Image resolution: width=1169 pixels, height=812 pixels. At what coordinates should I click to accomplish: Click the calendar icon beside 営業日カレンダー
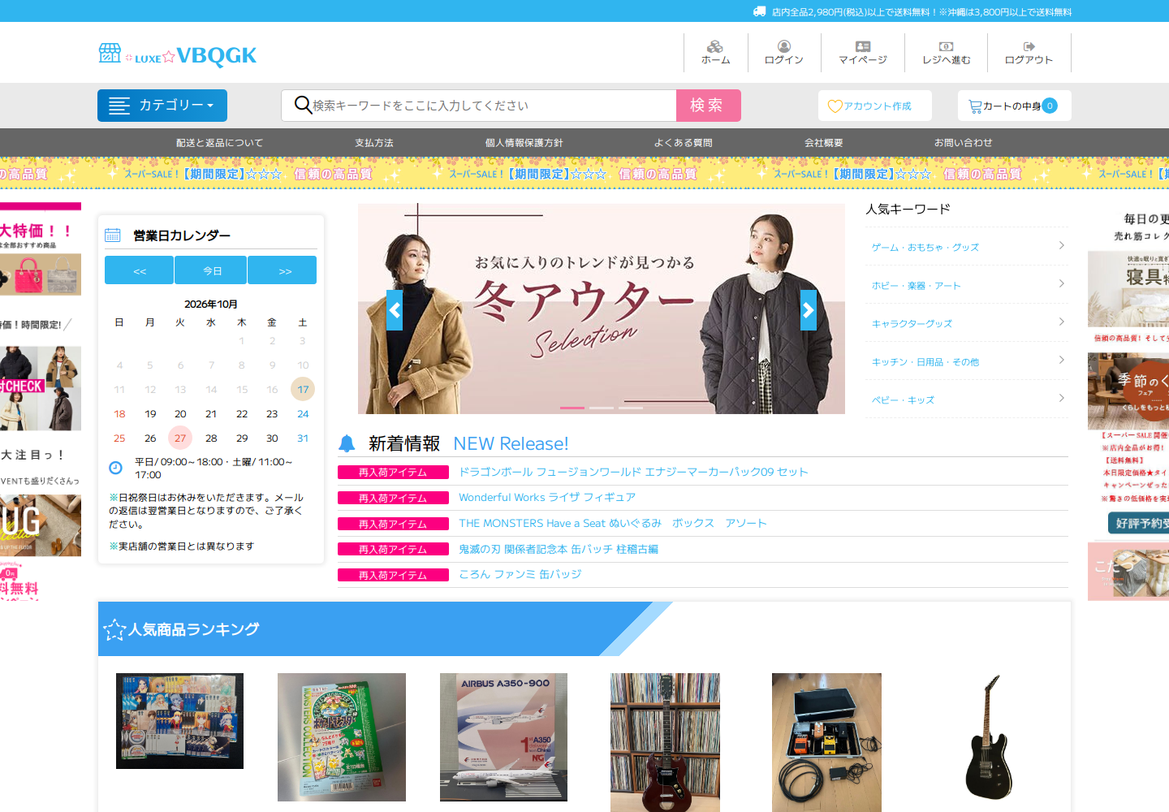click(113, 235)
